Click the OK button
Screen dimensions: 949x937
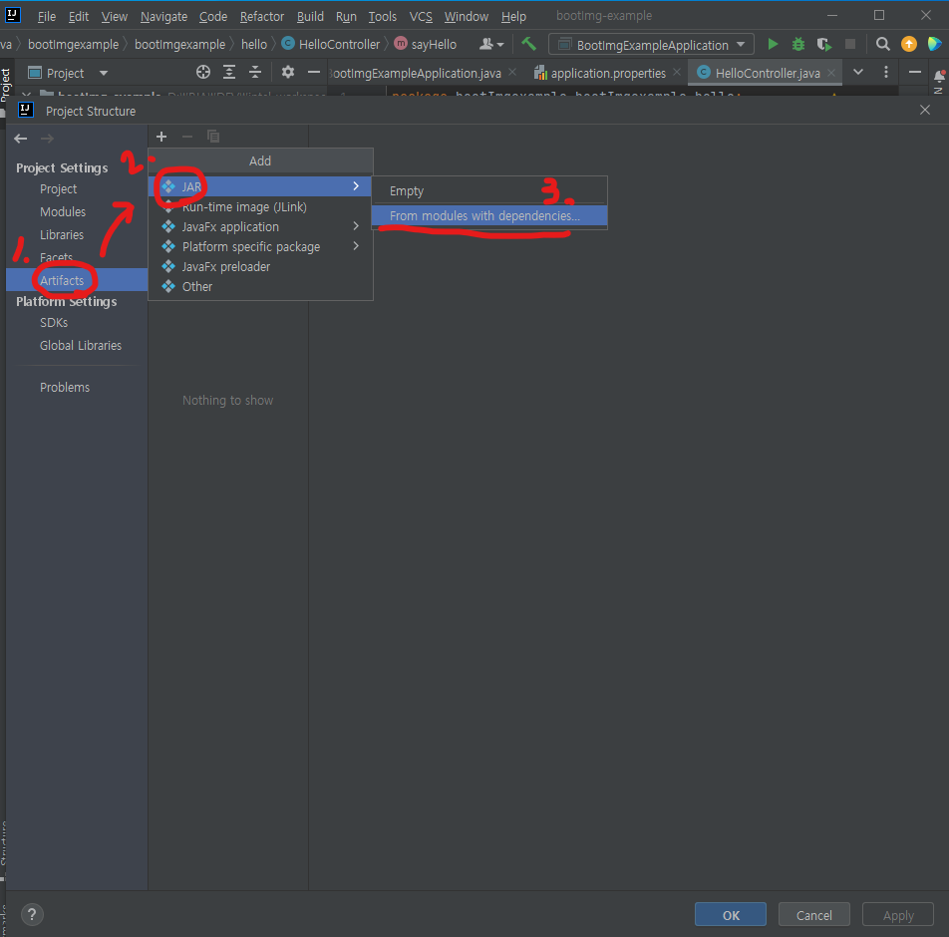click(731, 915)
